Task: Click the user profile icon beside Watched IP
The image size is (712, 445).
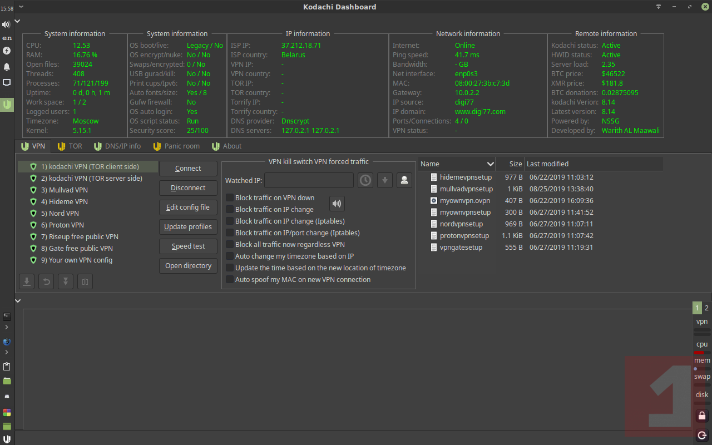Action: point(404,180)
